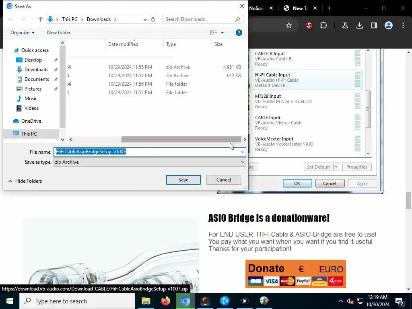The image size is (412, 309).
Task: Open Documents in the navigation pane
Action: 37,79
